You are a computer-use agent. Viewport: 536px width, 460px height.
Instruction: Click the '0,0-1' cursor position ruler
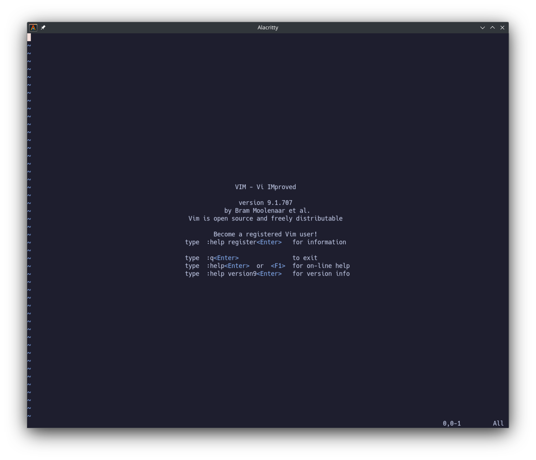452,423
